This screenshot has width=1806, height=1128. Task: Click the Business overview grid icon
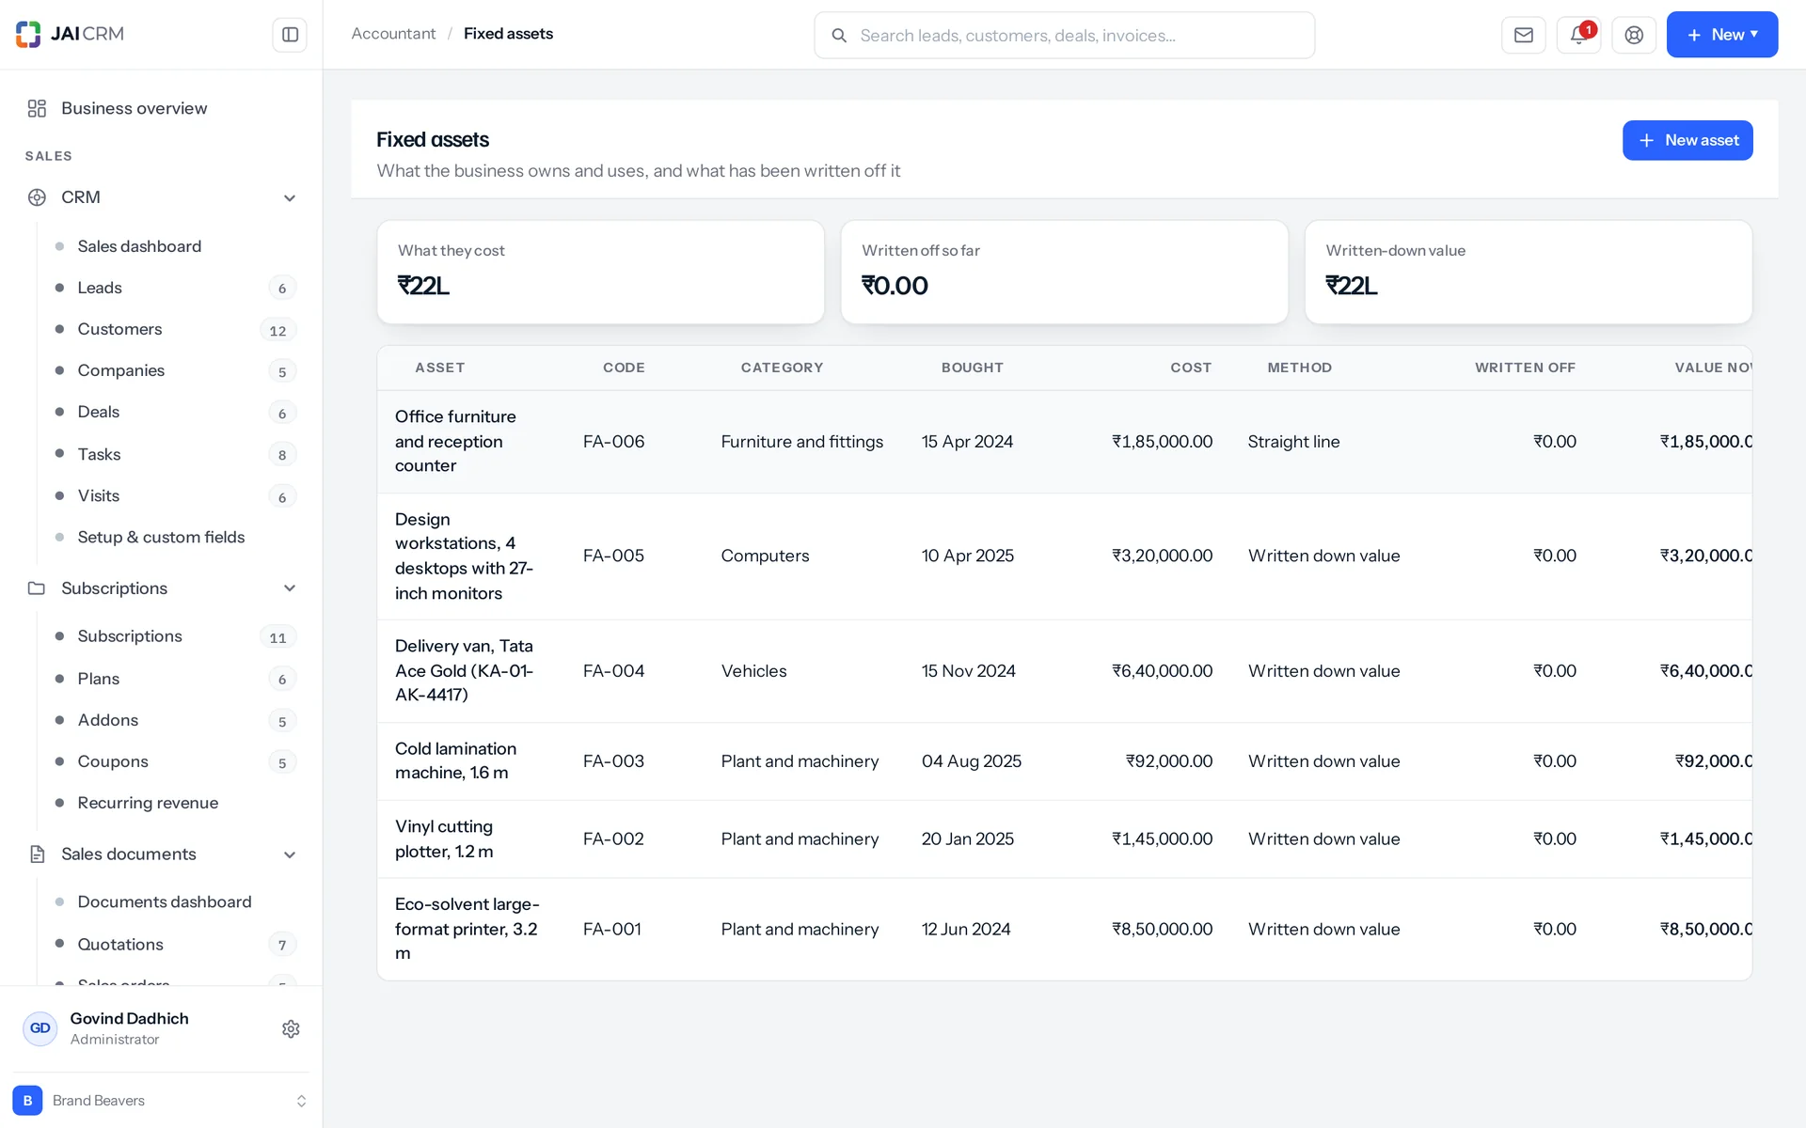point(37,108)
